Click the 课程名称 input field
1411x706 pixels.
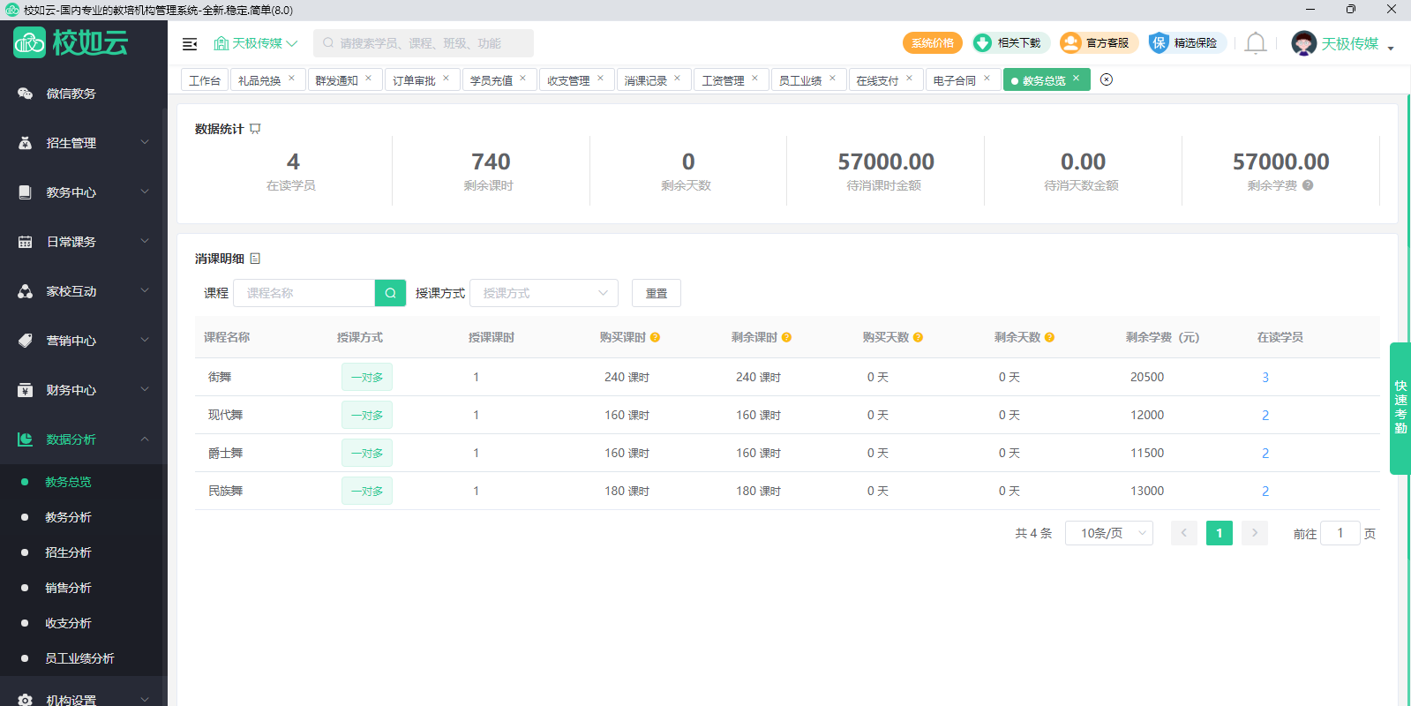(x=304, y=293)
